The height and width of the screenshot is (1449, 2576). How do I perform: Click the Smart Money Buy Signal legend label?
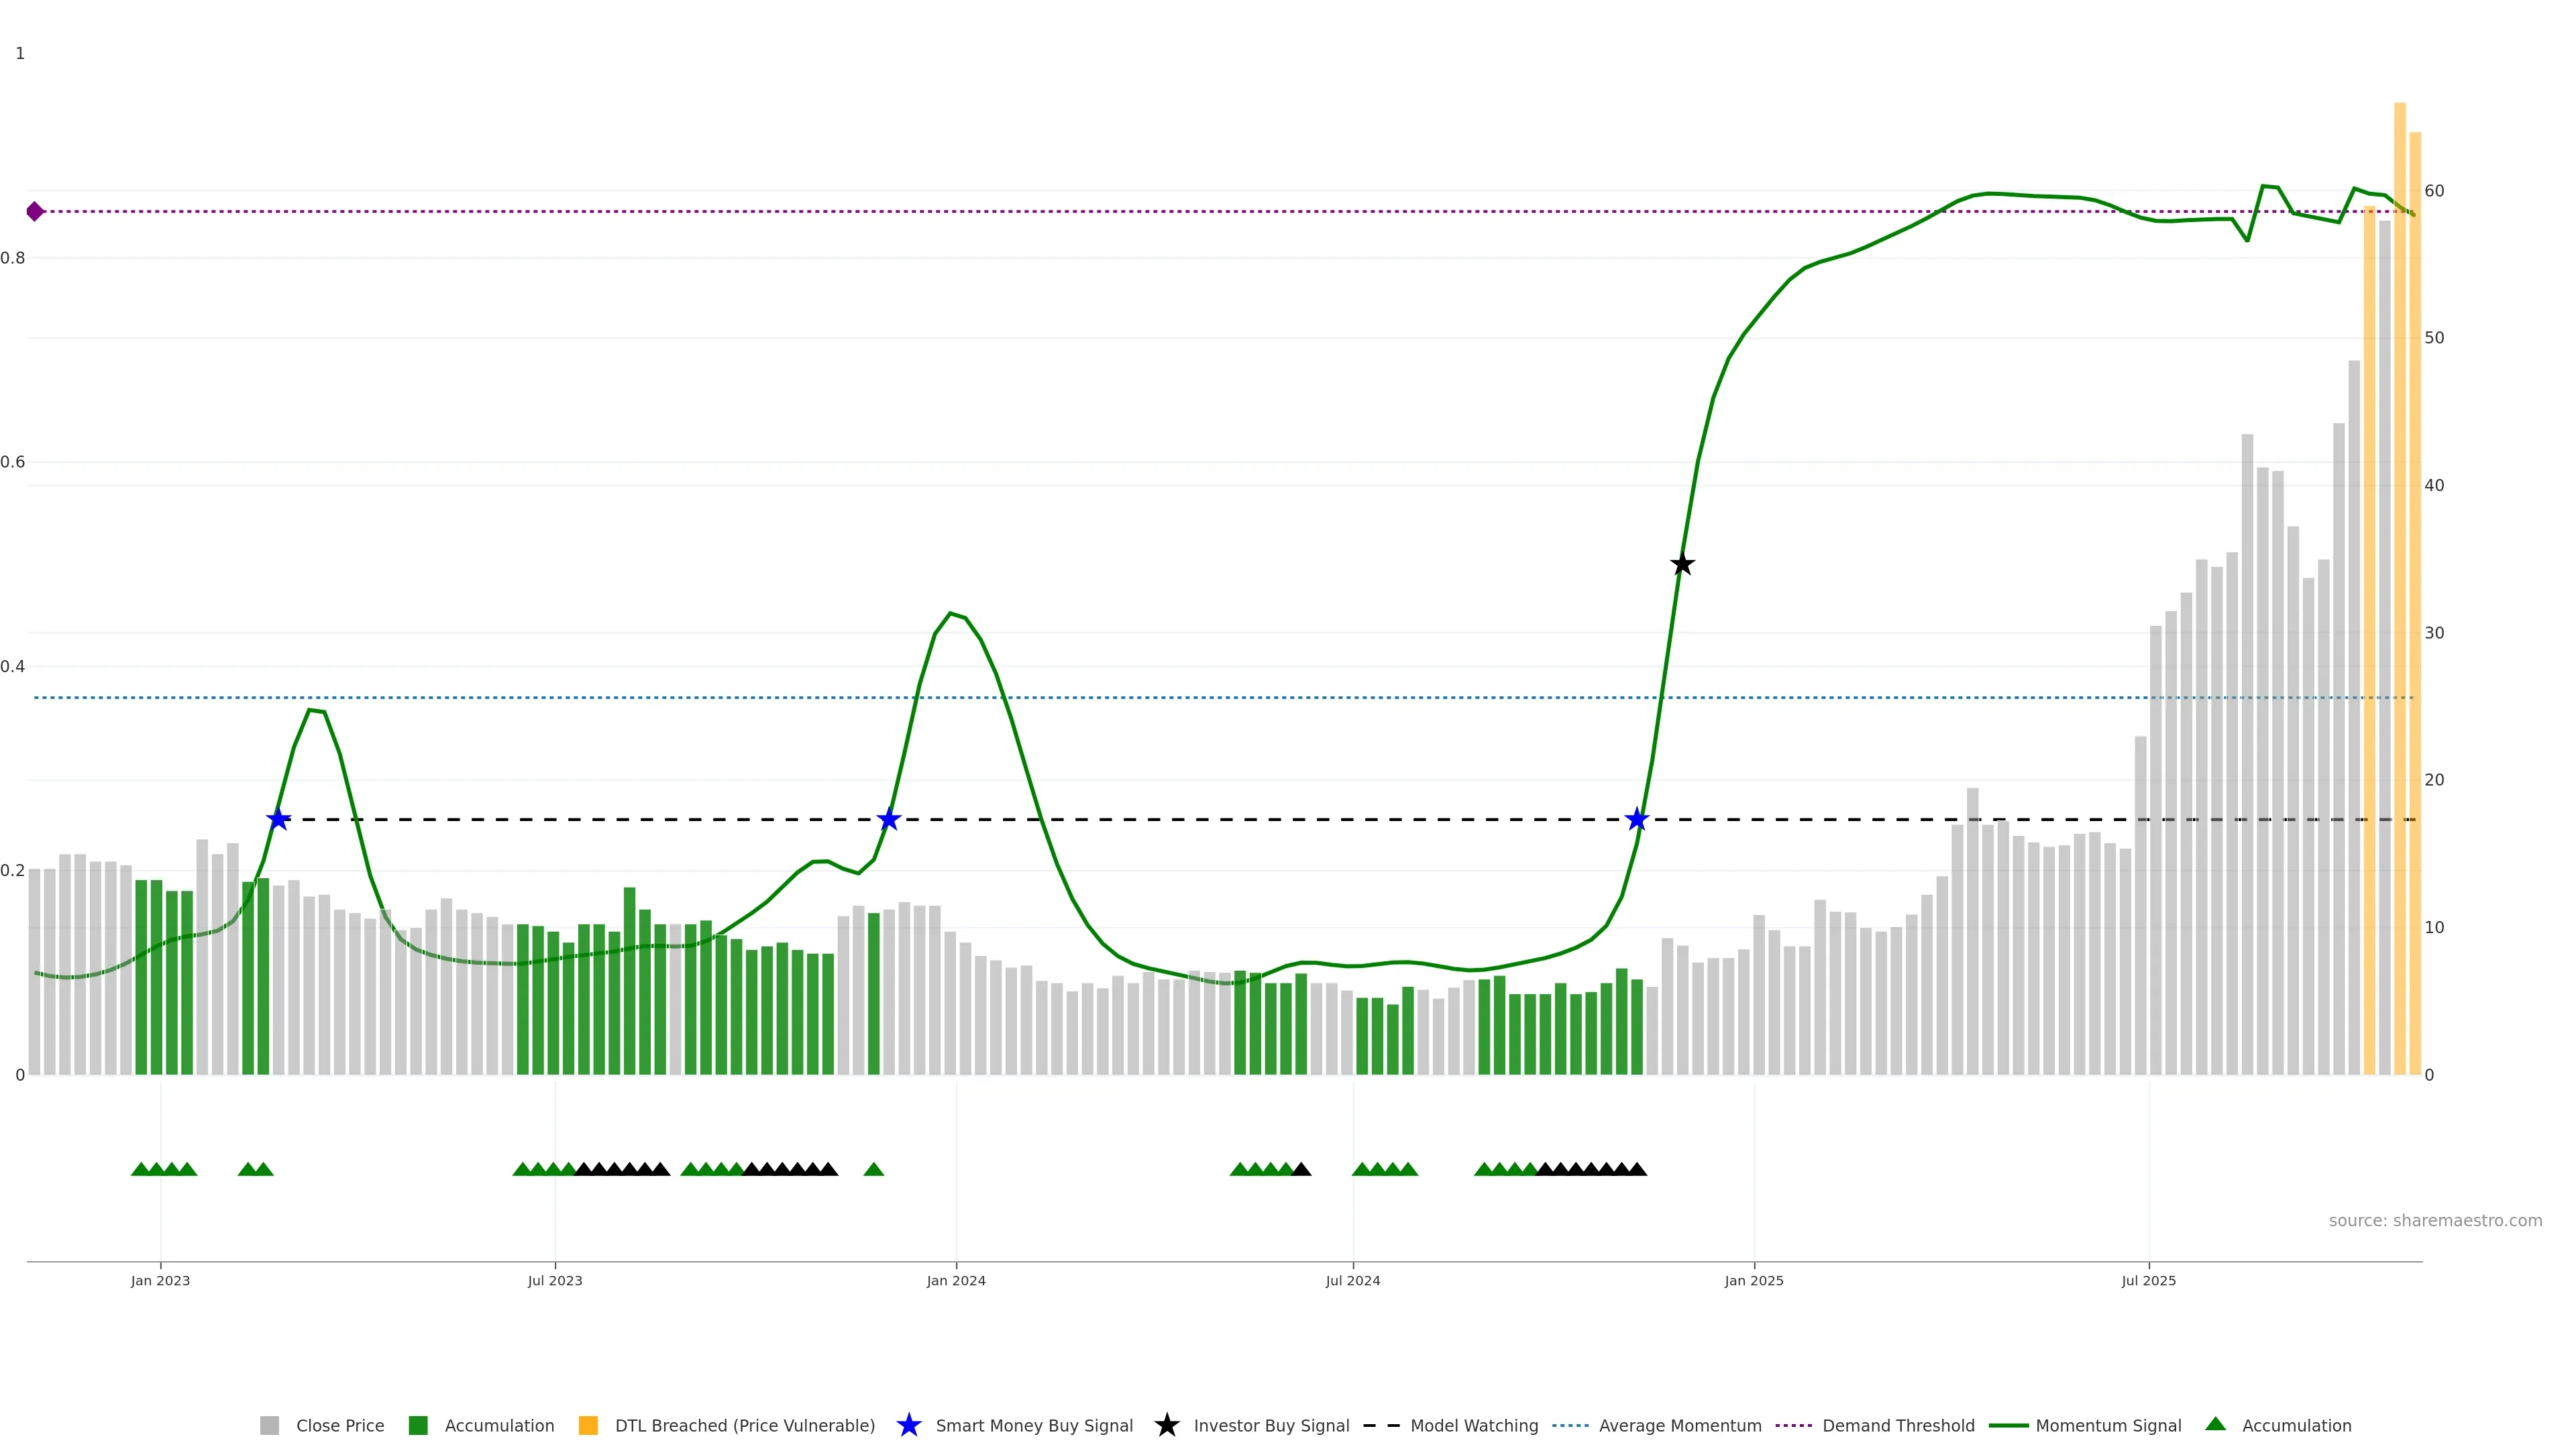[1034, 1425]
